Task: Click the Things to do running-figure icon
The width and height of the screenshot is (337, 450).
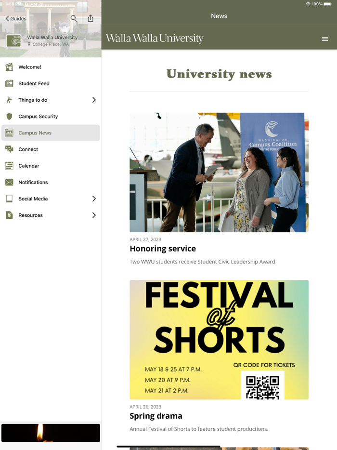Action: [x=9, y=100]
